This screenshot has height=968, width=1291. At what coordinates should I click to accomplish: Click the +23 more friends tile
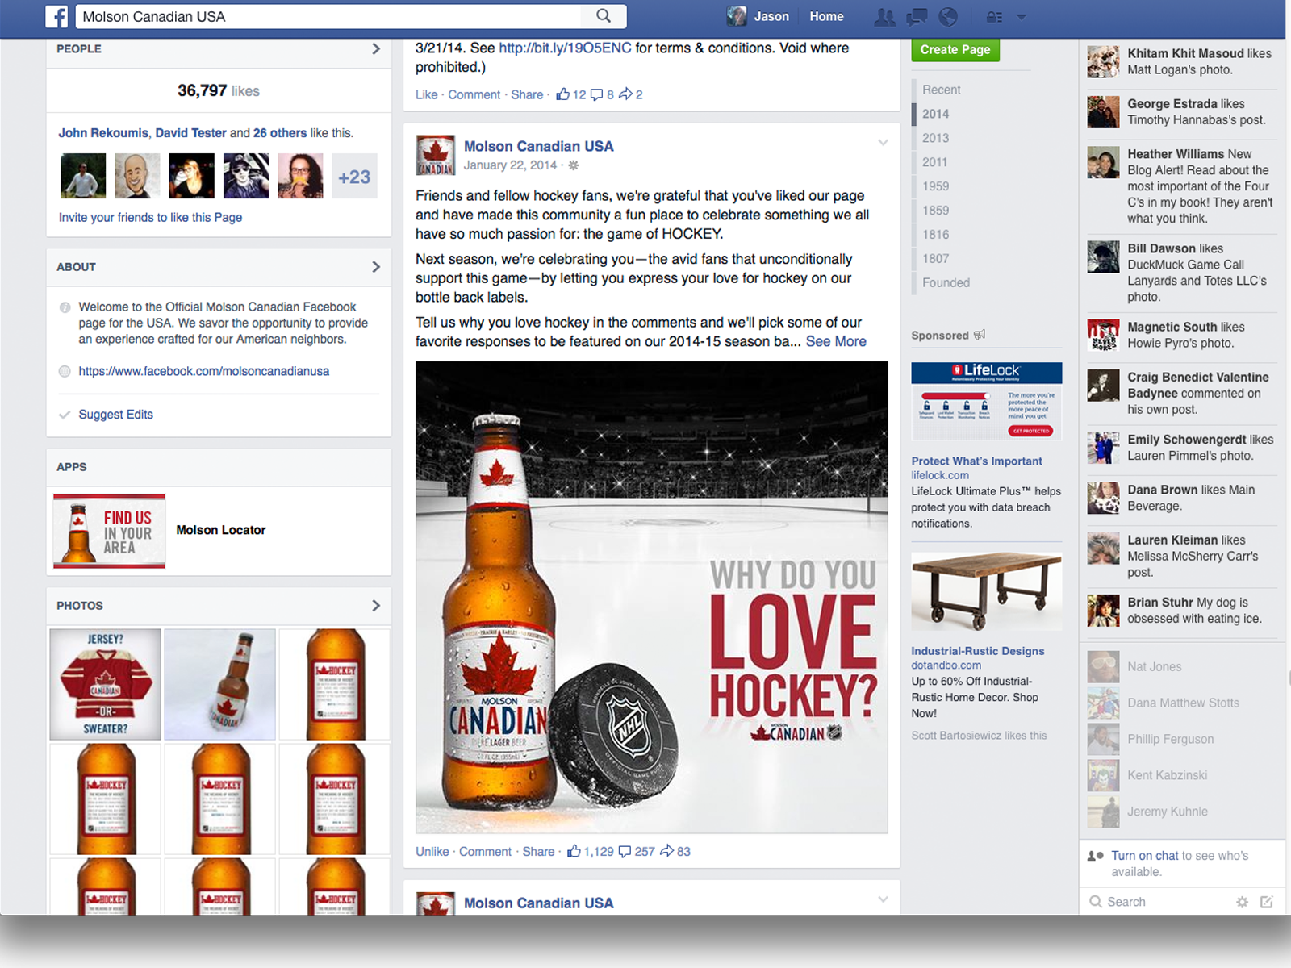[x=354, y=176]
